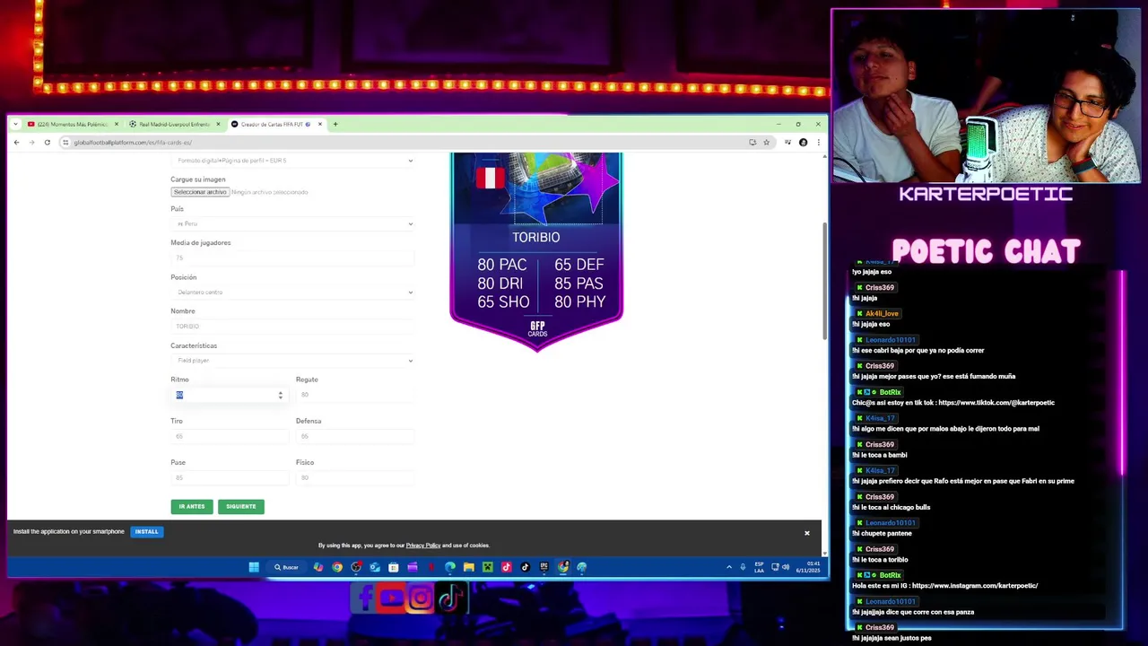Image resolution: width=1148 pixels, height=646 pixels.
Task: Click username Ak4li_love in chat
Action: pyautogui.click(x=882, y=314)
